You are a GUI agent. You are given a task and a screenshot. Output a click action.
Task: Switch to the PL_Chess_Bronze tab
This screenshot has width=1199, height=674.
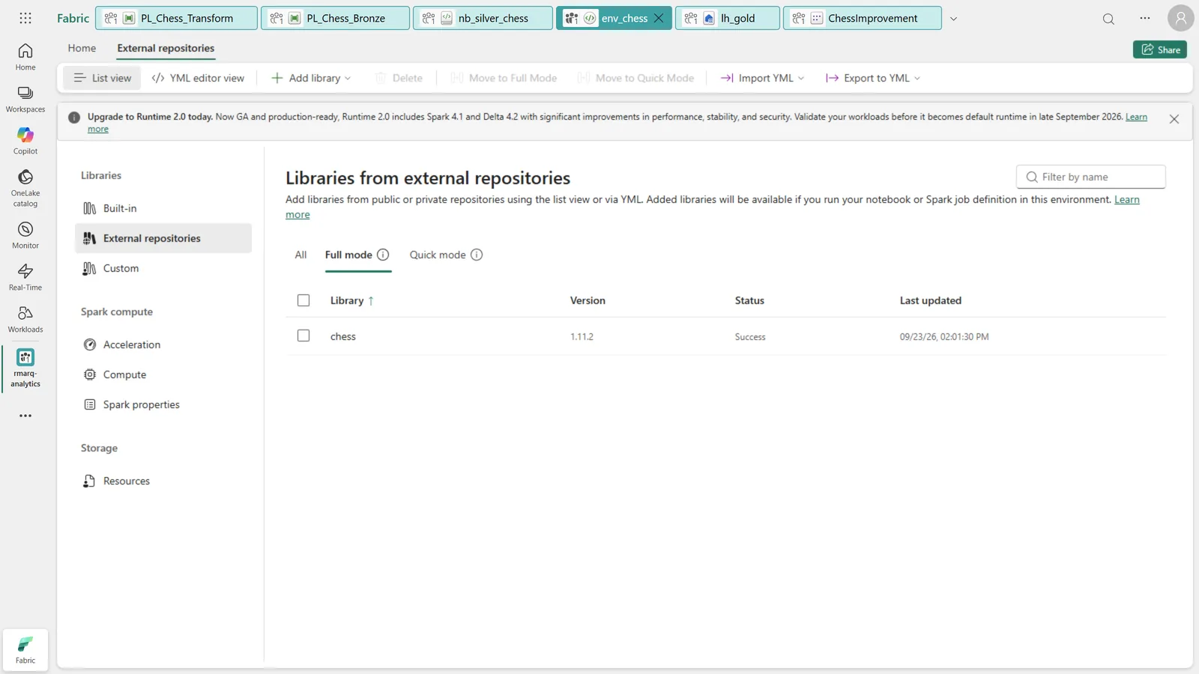pos(335,18)
